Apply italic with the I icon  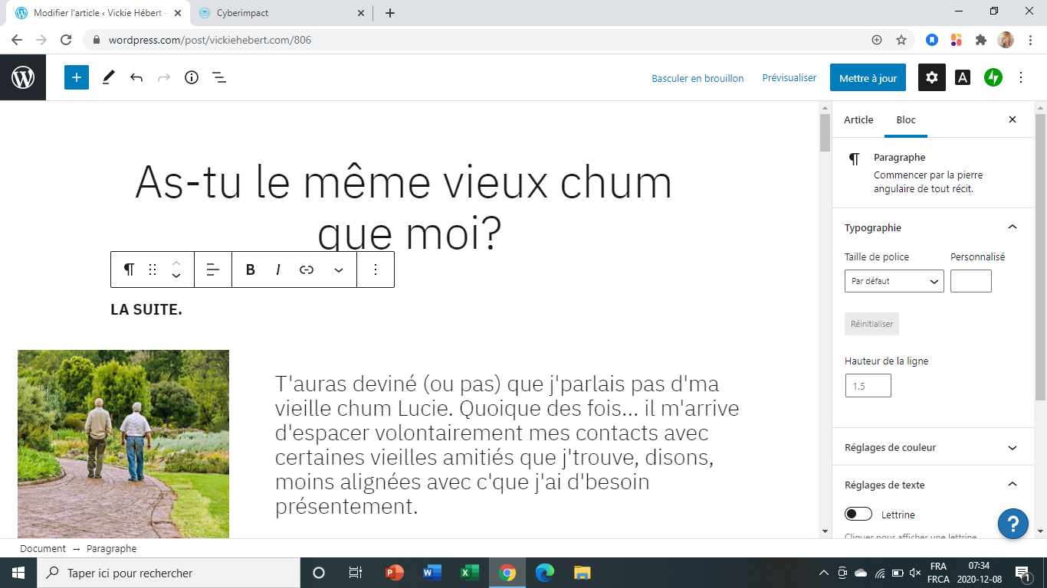278,269
